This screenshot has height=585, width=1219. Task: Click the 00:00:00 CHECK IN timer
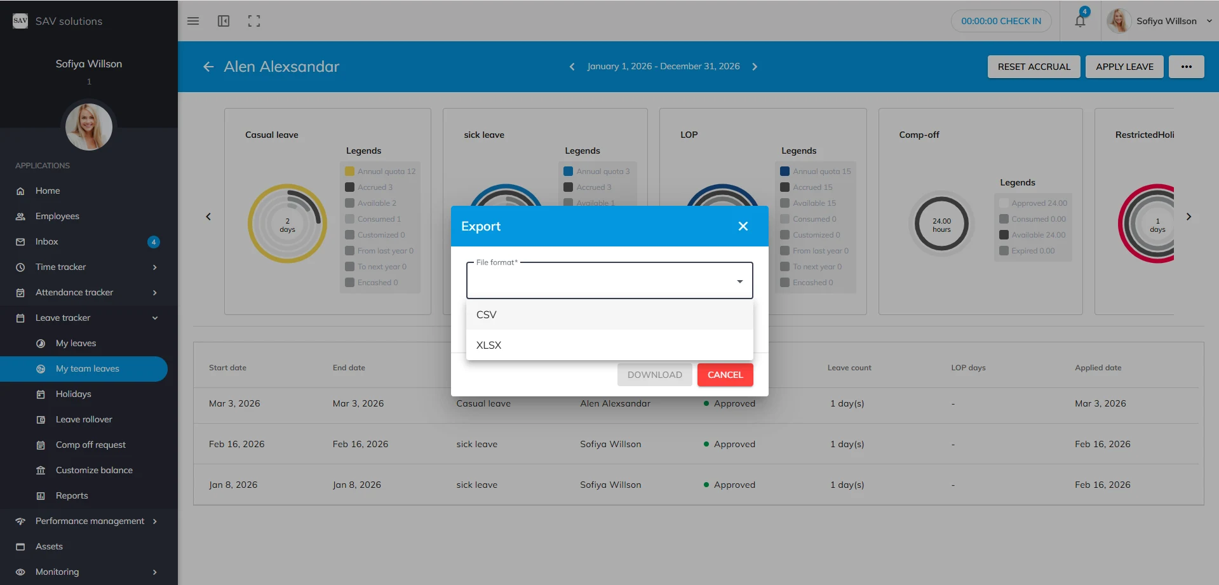coord(1000,21)
